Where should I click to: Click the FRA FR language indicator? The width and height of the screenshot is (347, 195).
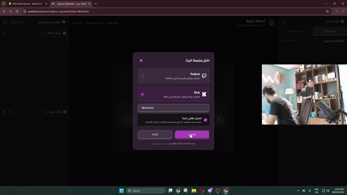tap(316, 191)
